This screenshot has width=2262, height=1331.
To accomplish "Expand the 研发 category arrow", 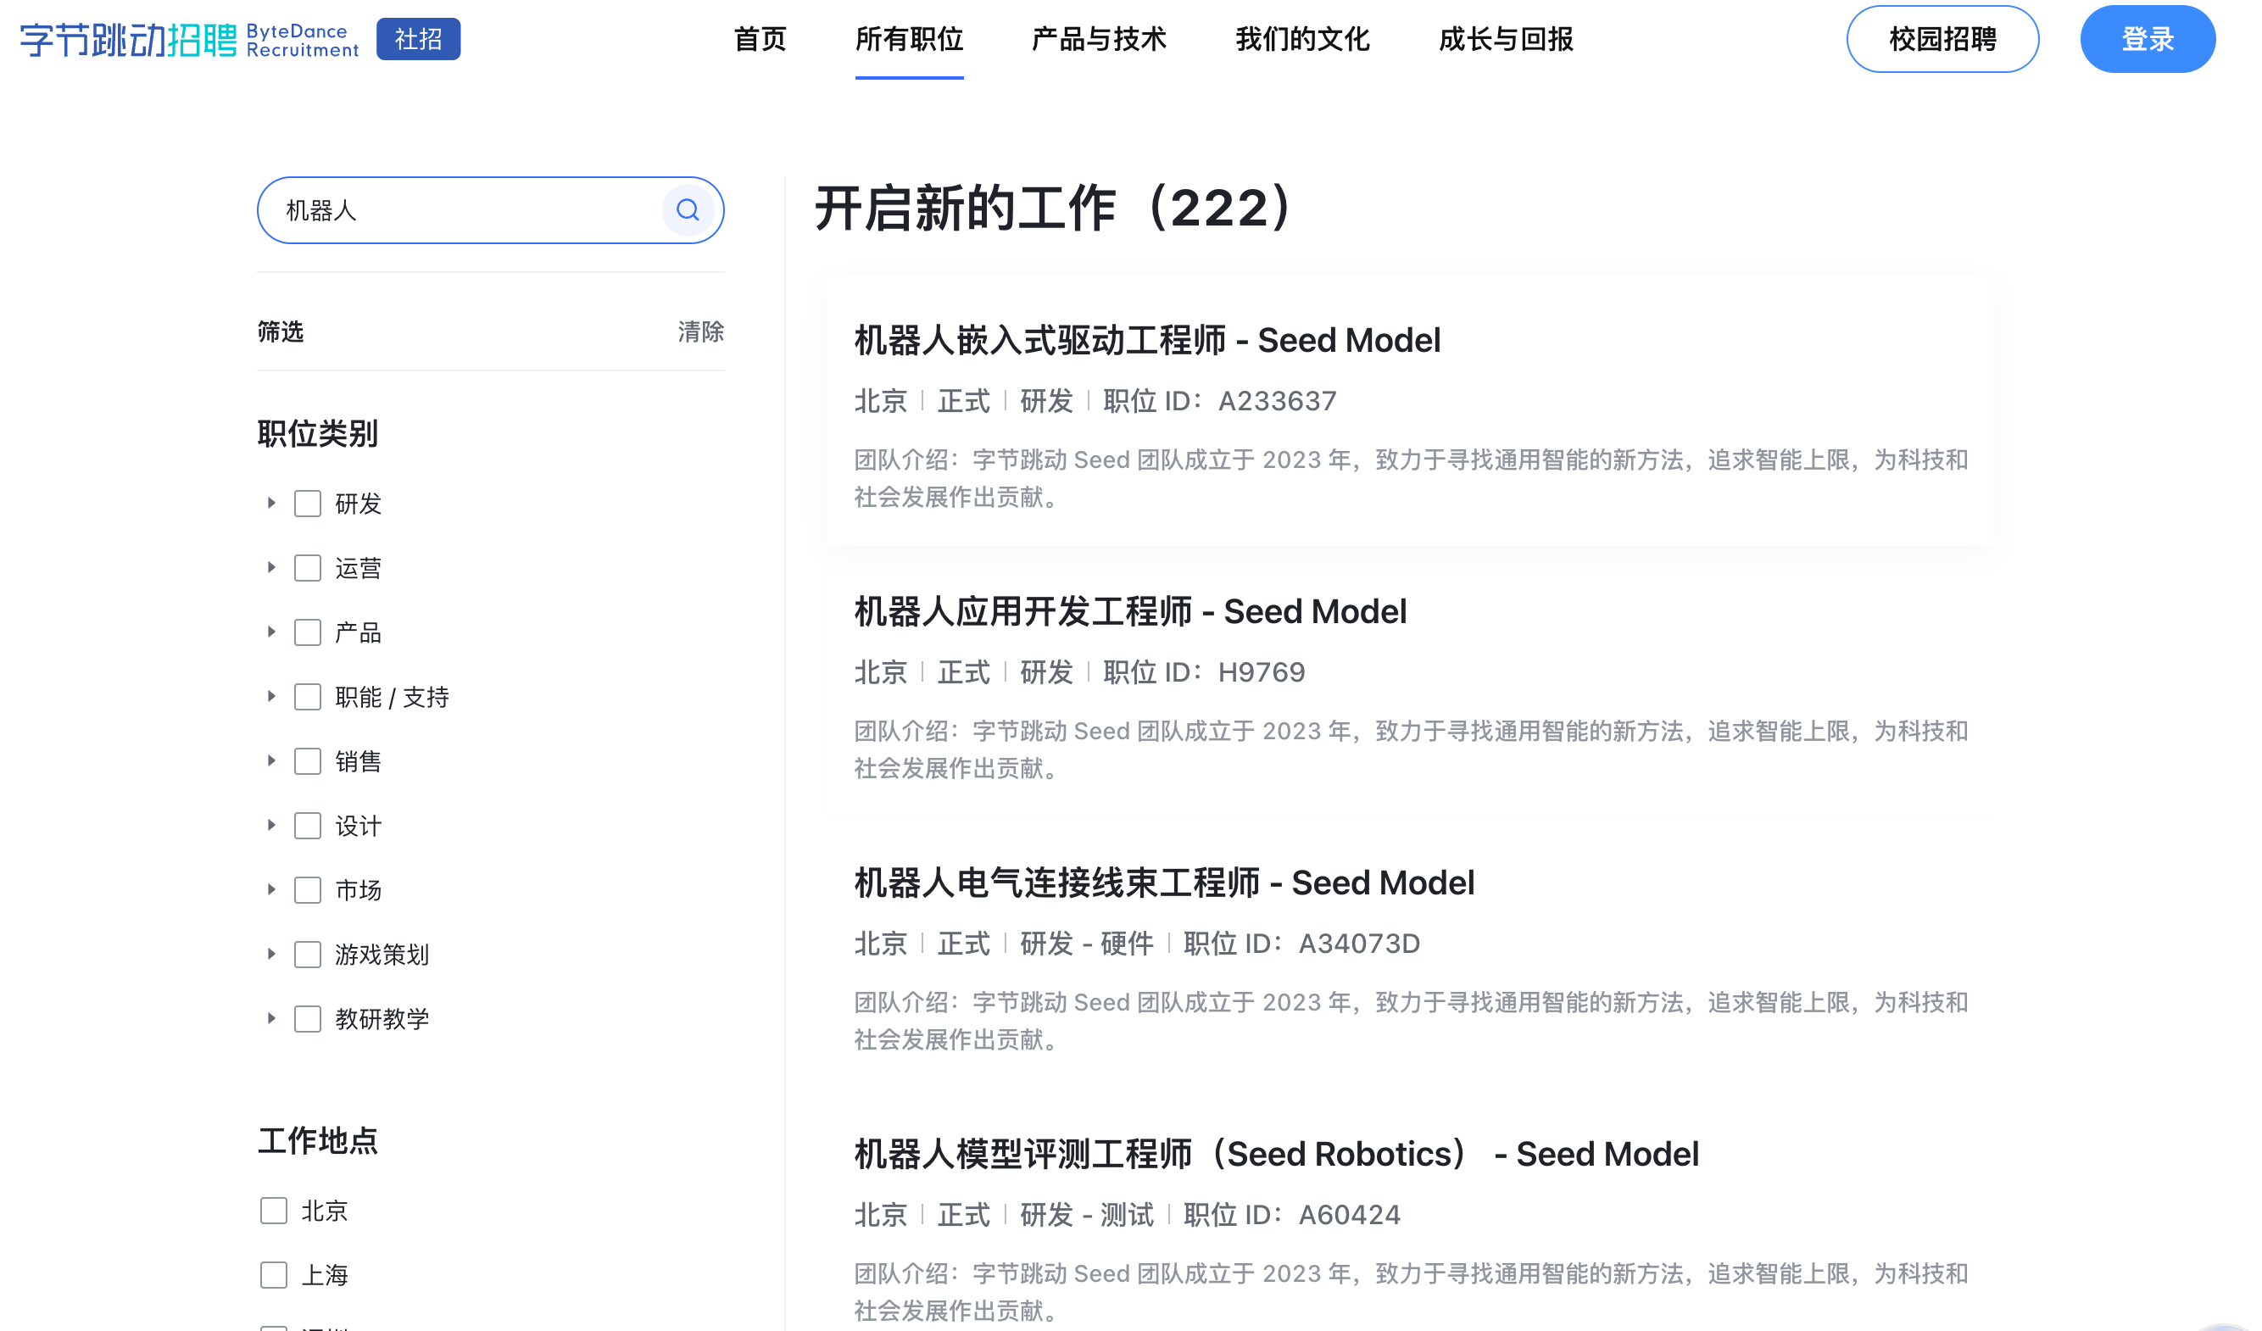I will coord(271,504).
